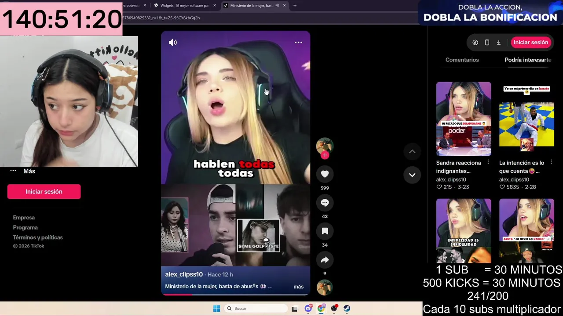Image resolution: width=563 pixels, height=316 pixels.
Task: Open OBS Studio from the taskbar
Action: point(334,309)
